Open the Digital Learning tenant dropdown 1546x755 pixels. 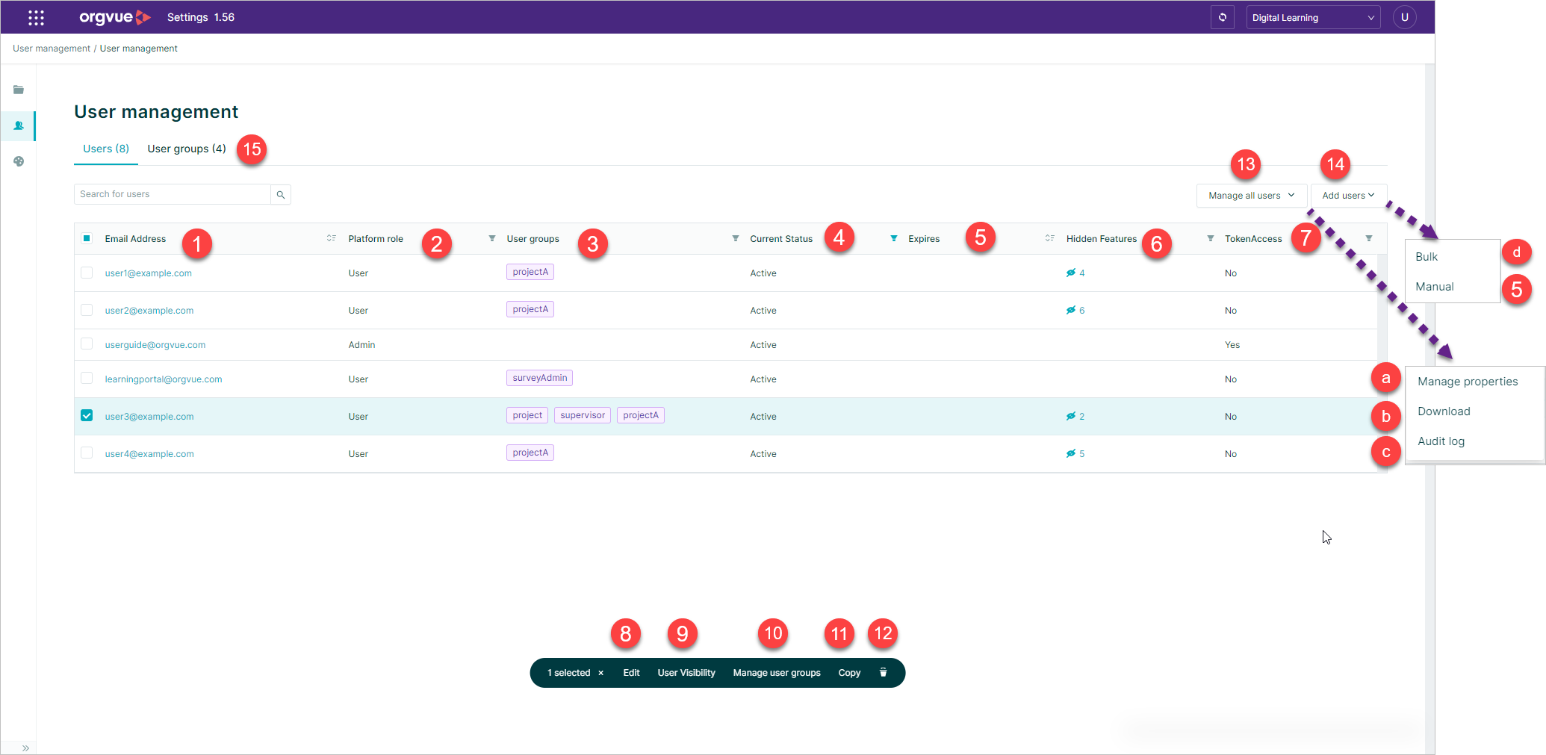[1313, 17]
